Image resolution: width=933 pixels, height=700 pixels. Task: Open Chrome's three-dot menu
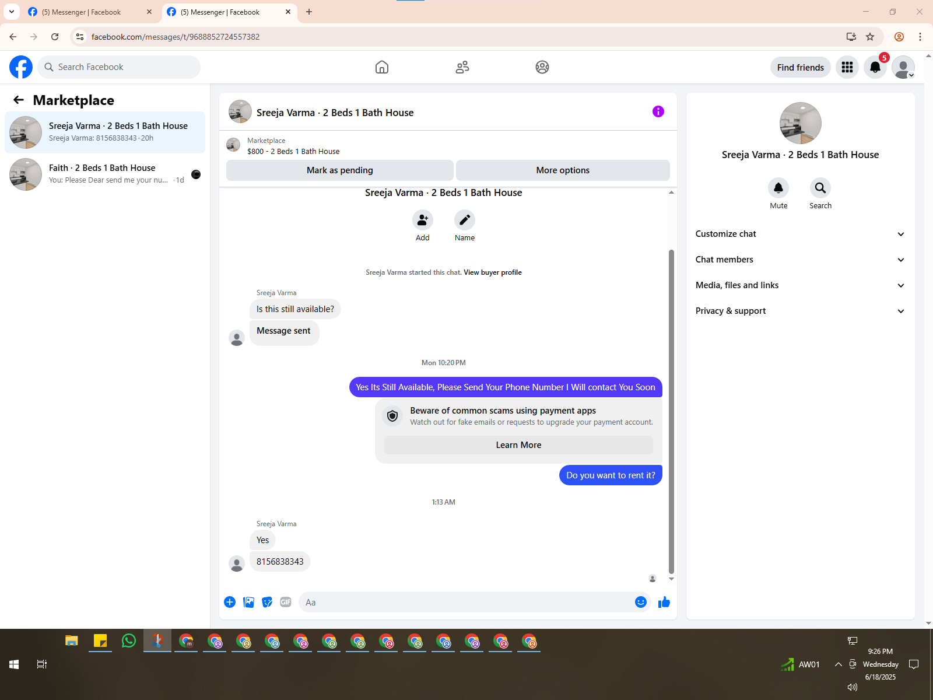tap(920, 37)
